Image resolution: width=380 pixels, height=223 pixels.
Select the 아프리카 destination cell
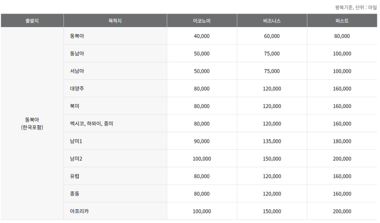click(80, 211)
